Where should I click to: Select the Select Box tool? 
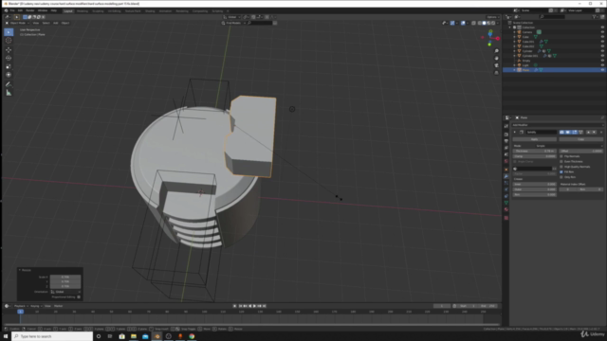pos(9,32)
